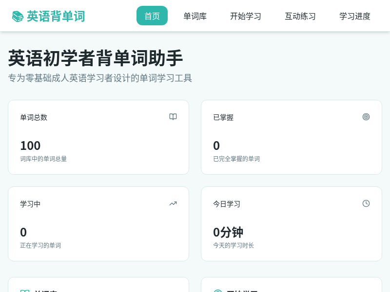Screen dimensions: 390x292
Task: Click the 今日学习 statistics card
Action: [x=292, y=224]
